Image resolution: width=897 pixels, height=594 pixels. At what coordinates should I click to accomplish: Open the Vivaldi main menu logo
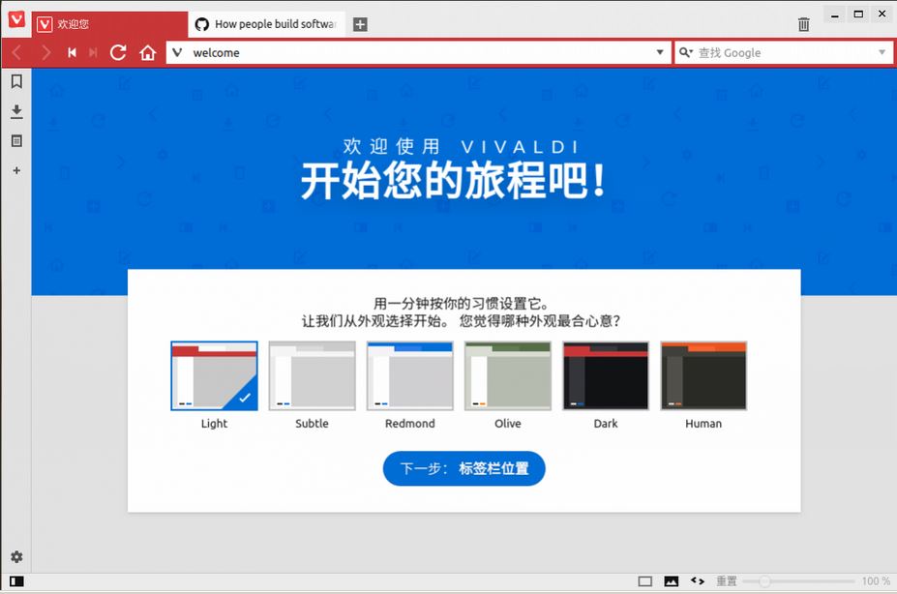(x=16, y=19)
